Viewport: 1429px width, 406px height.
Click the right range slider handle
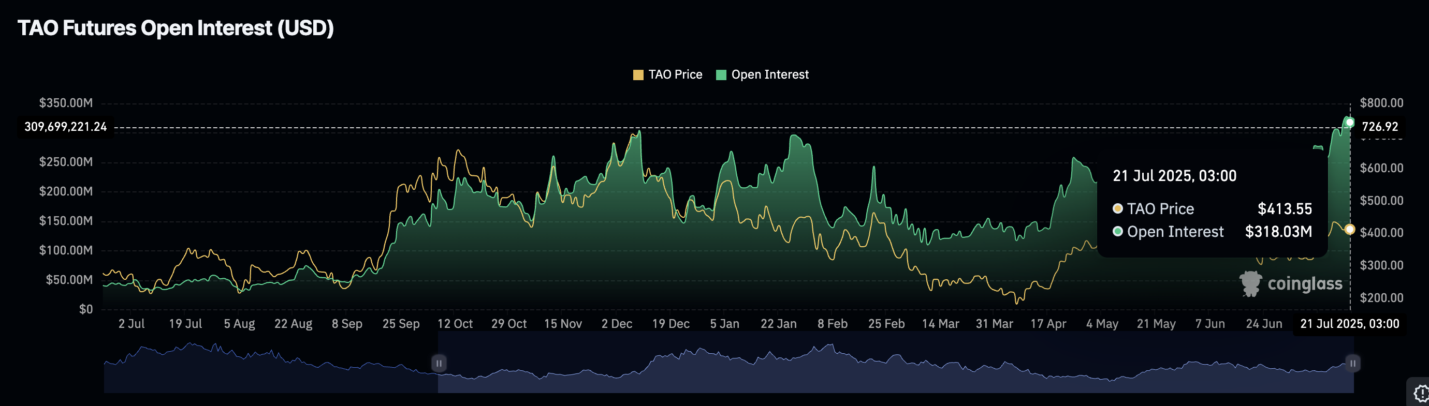click(x=1352, y=364)
